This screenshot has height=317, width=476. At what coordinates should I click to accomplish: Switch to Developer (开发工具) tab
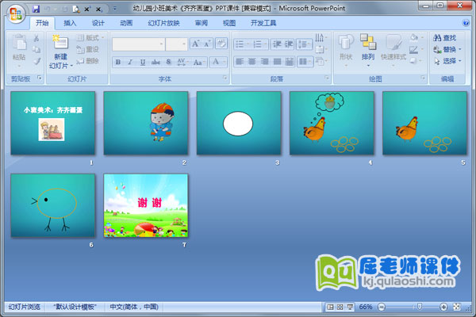click(263, 23)
